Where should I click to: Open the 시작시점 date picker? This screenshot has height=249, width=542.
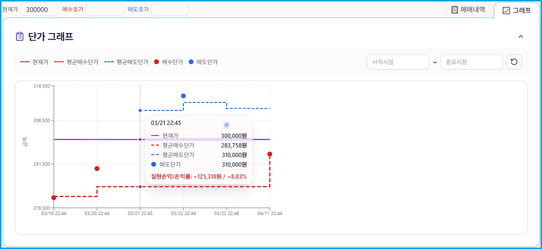[x=397, y=62]
